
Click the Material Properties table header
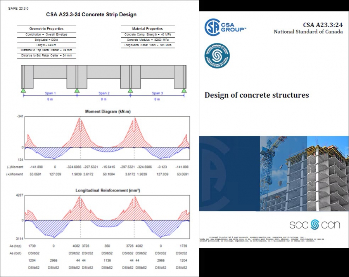pos(148,28)
